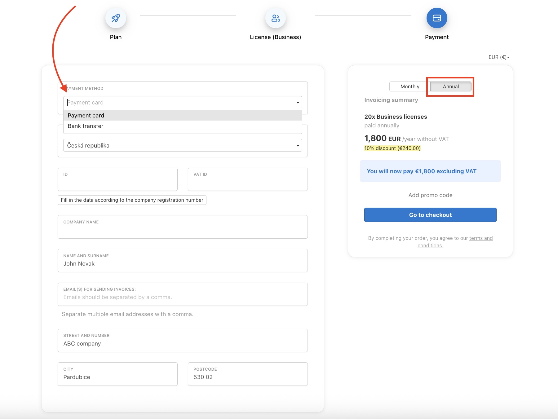Select Payment card from the dropdown list
The width and height of the screenshot is (558, 419).
tap(86, 115)
